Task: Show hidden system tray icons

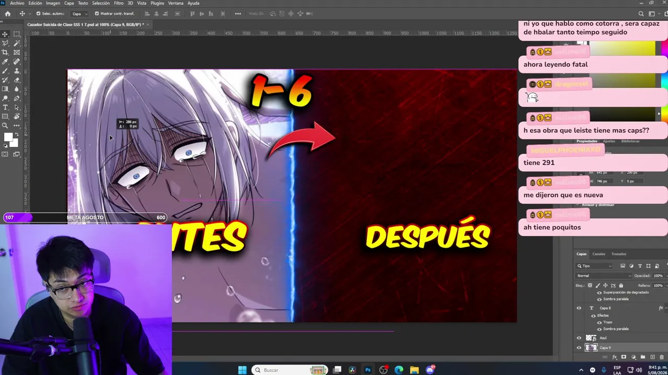Action: pos(581,370)
